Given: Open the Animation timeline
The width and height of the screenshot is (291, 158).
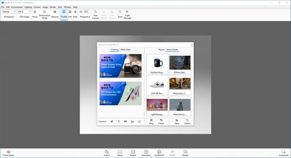Looking at the screenshot, I should click(x=146, y=153).
